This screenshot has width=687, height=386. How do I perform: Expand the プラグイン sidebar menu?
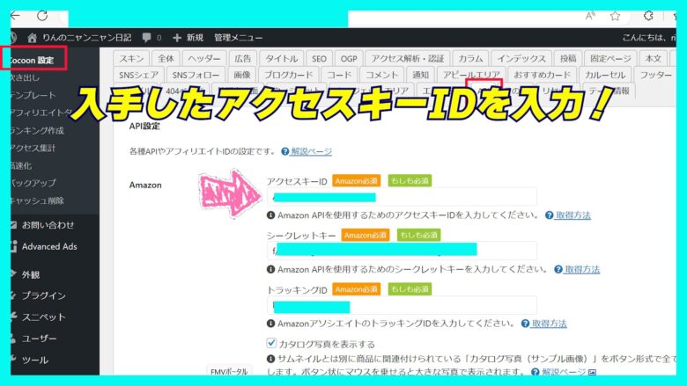point(43,295)
